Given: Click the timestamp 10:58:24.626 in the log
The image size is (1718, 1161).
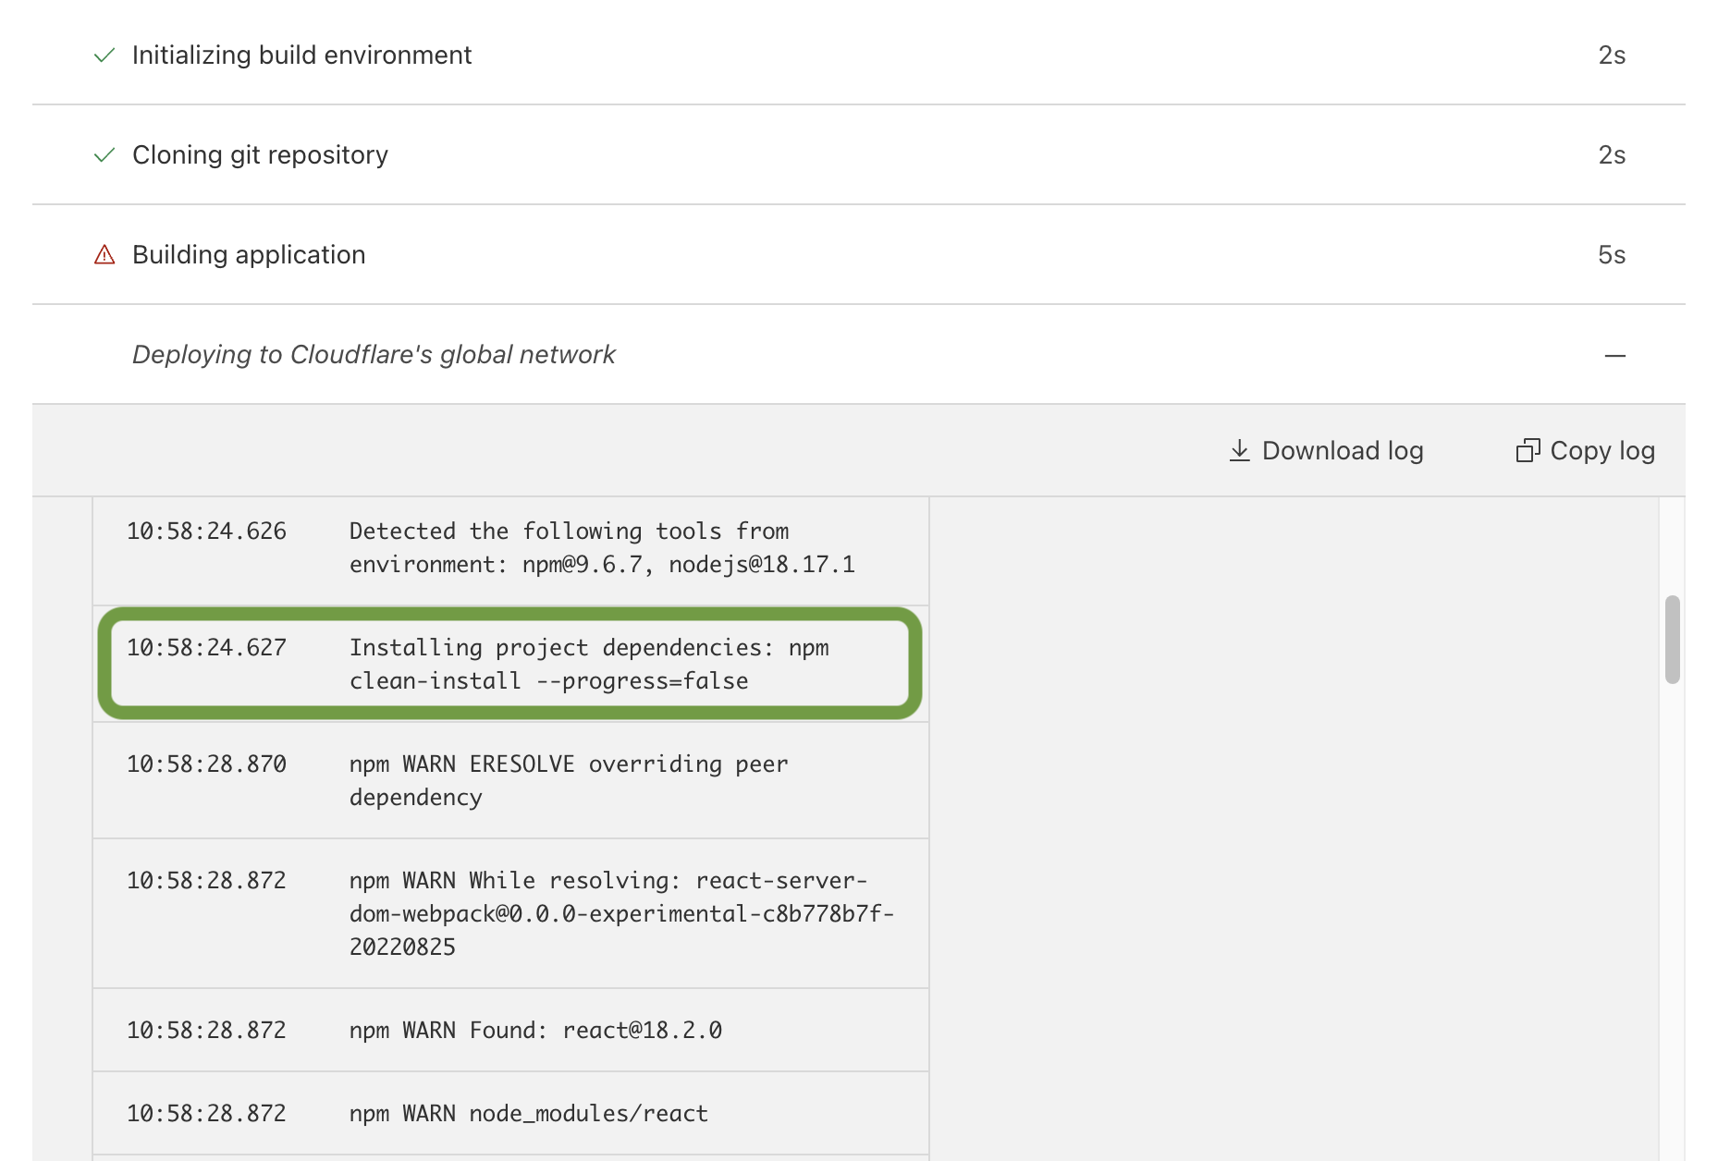Looking at the screenshot, I should point(207,531).
